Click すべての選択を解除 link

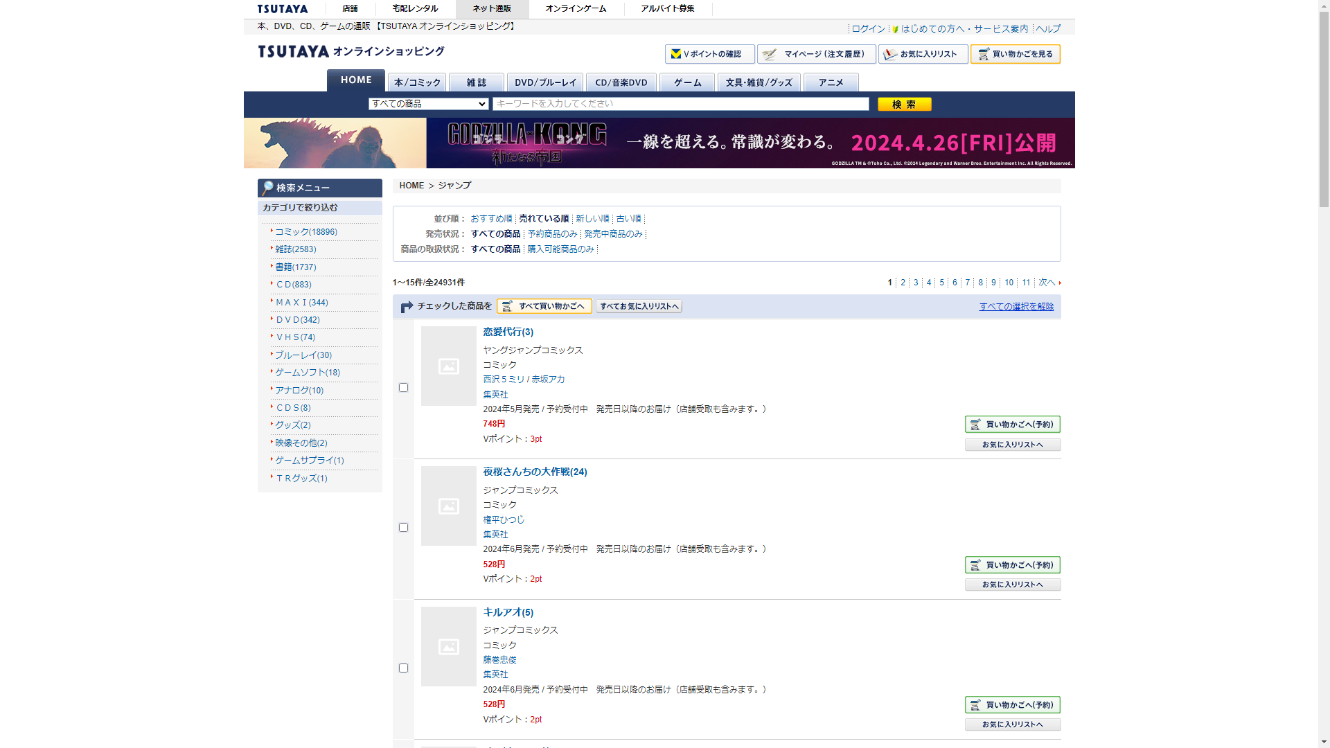(1016, 307)
